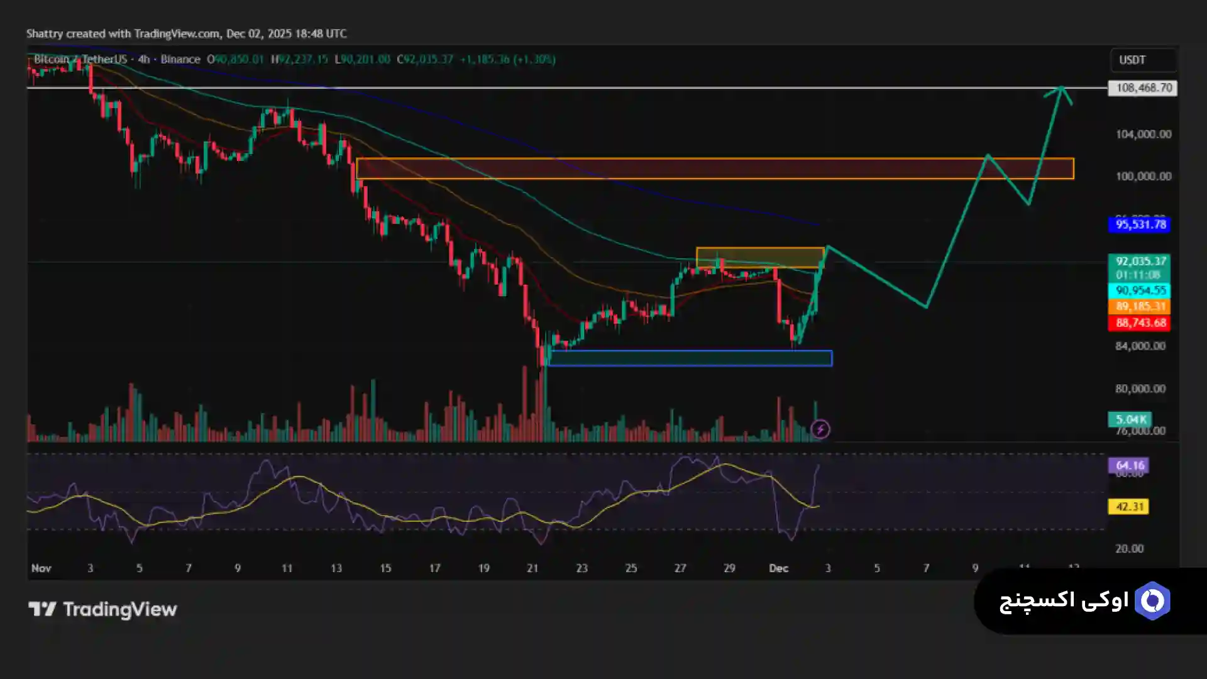The width and height of the screenshot is (1207, 679).
Task: Click the red 88,743.68 price label
Action: 1139,323
